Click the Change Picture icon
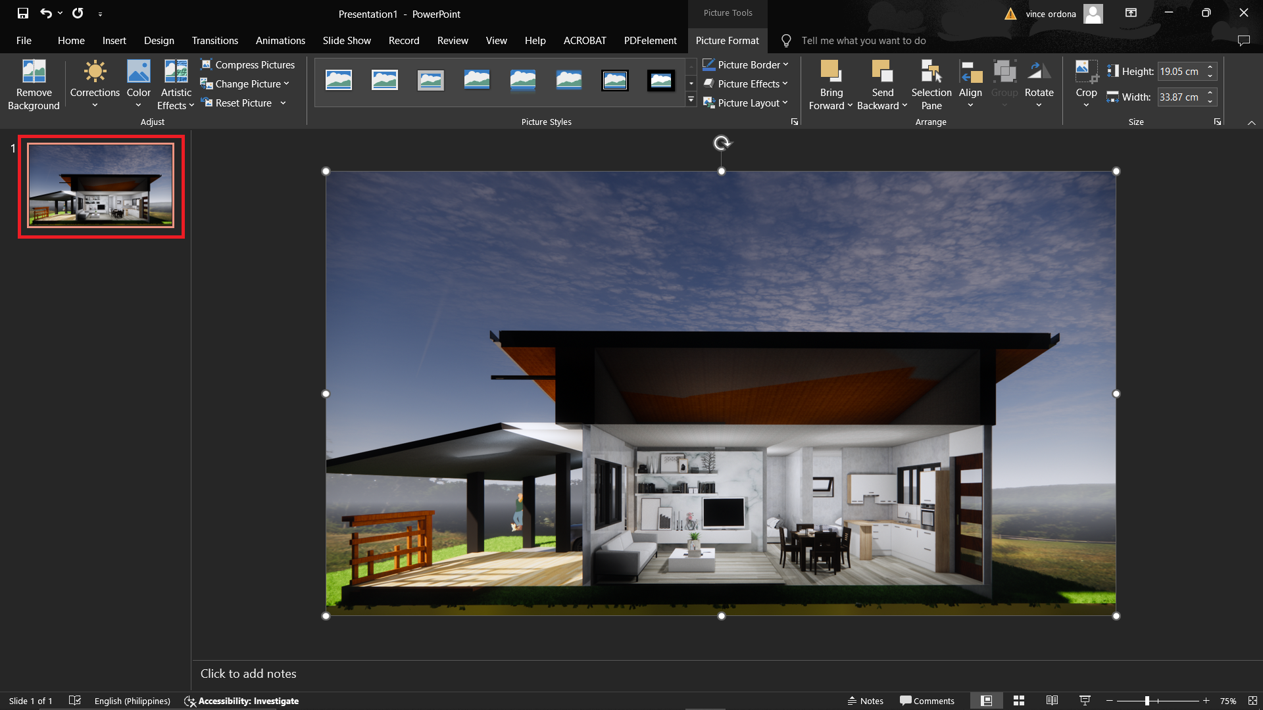The image size is (1263, 710). 207,83
